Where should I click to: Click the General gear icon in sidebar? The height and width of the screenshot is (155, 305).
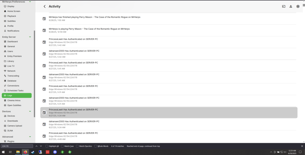tap(5, 46)
